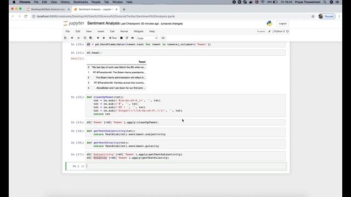Open the cell type dropdown showing Code
The height and width of the screenshot is (197, 351).
[148, 38]
